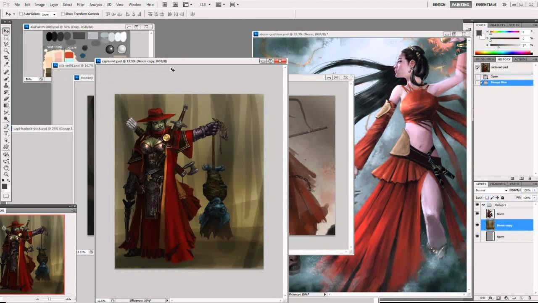This screenshot has width=538, height=303.
Task: Click the Launch Bridge icon
Action: pos(165,5)
